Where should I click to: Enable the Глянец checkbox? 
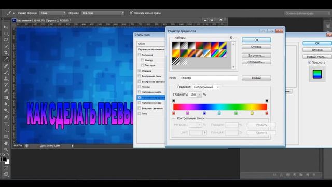139,87
